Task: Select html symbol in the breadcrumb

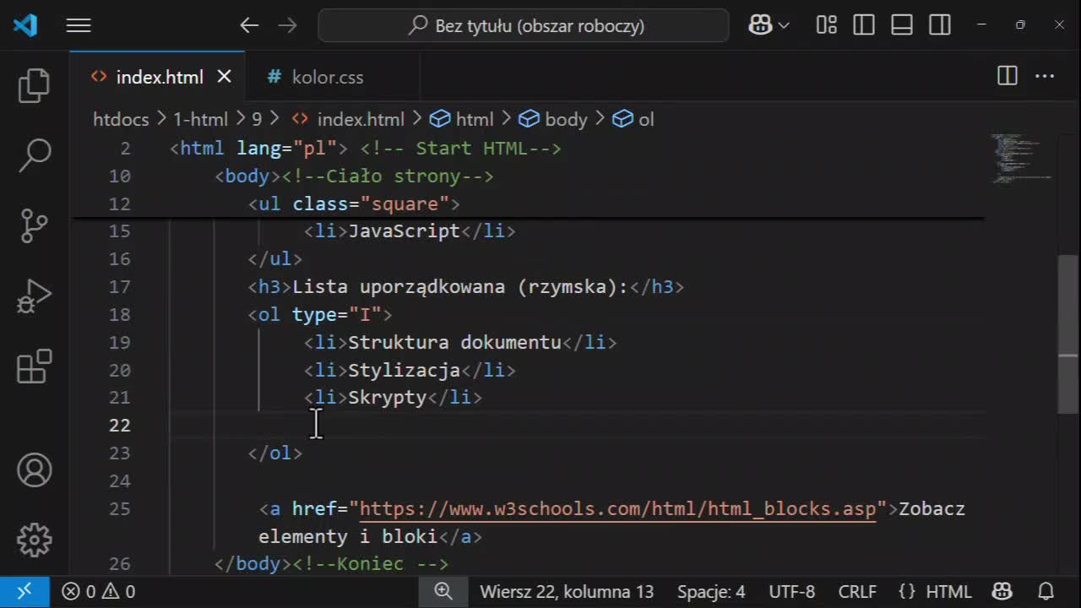Action: tap(462, 120)
